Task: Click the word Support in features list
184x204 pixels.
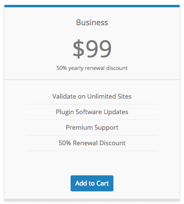Action: pyautogui.click(x=107, y=128)
